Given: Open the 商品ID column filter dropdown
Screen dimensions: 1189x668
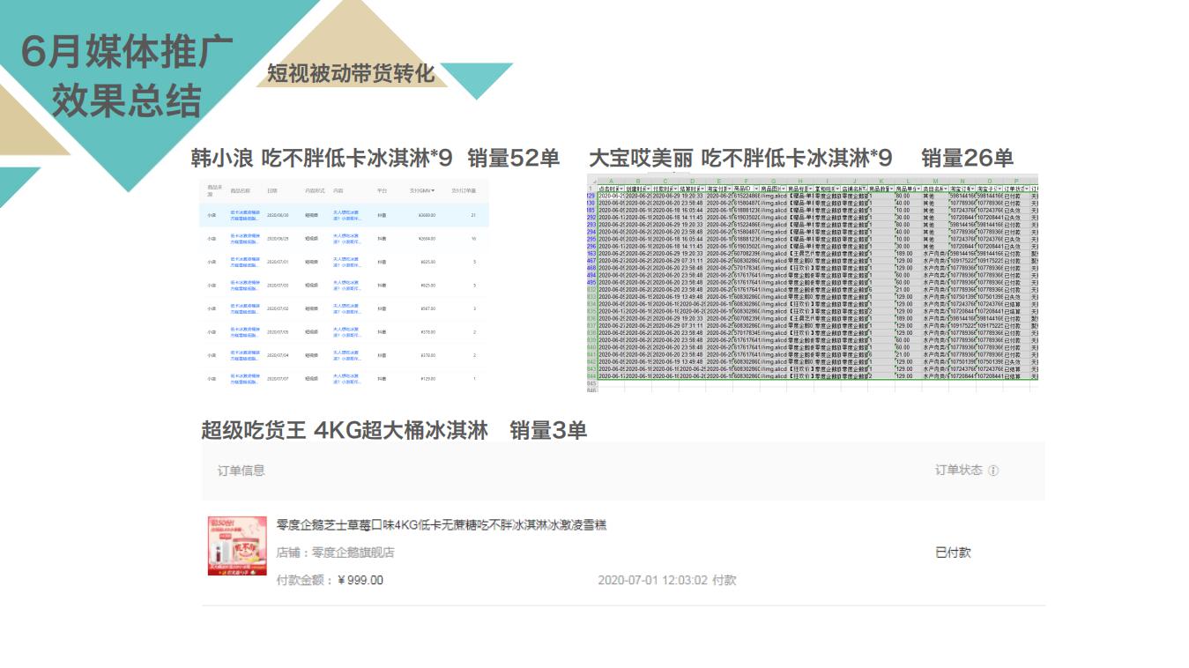Looking at the screenshot, I should pyautogui.click(x=755, y=189).
